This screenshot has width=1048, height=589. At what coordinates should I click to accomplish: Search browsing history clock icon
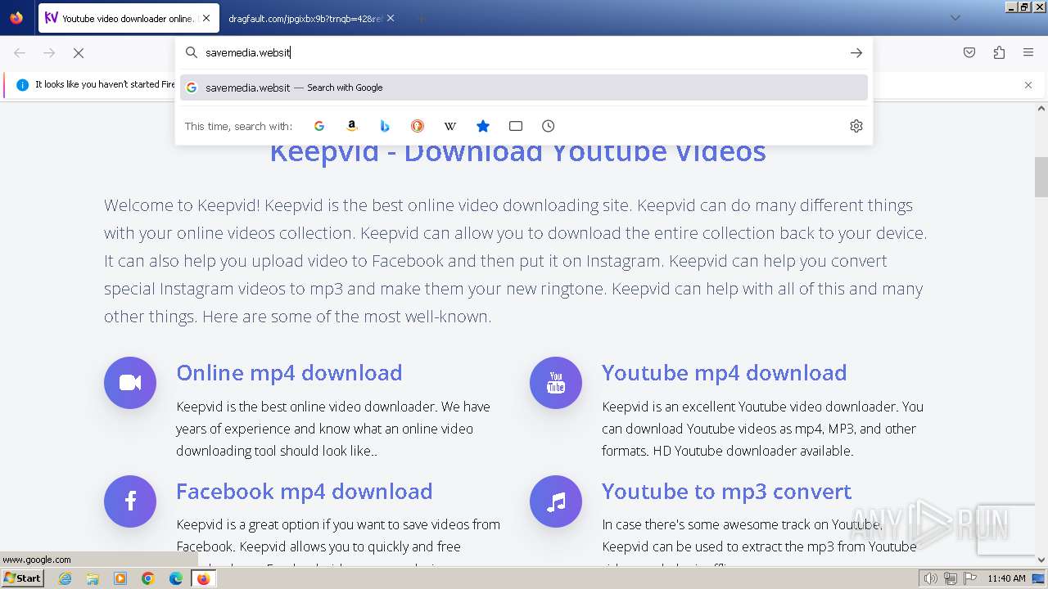549,126
